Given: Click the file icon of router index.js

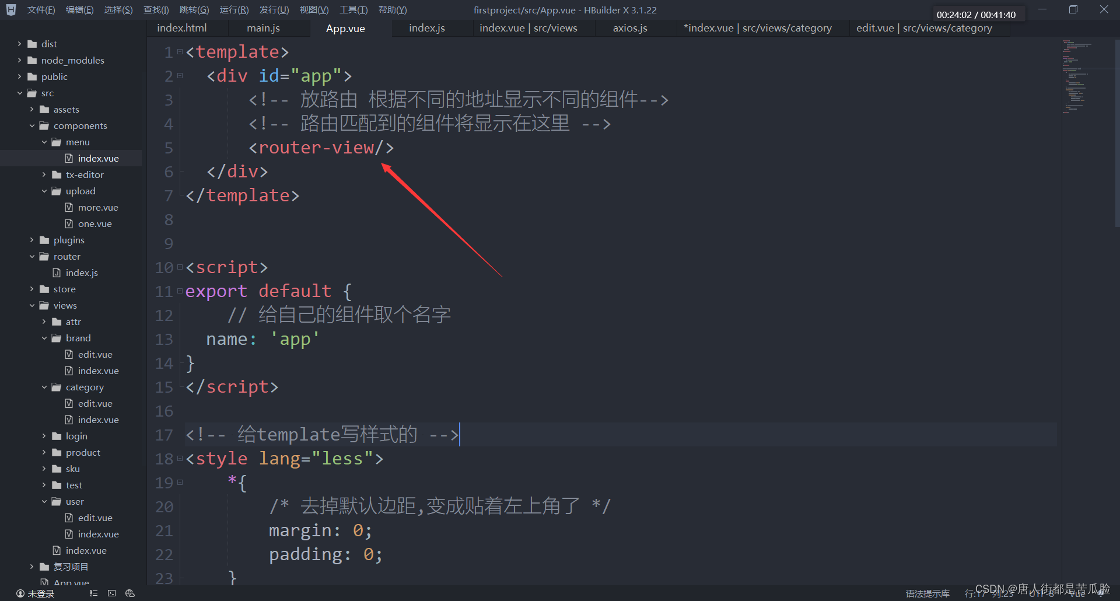Looking at the screenshot, I should coord(57,272).
